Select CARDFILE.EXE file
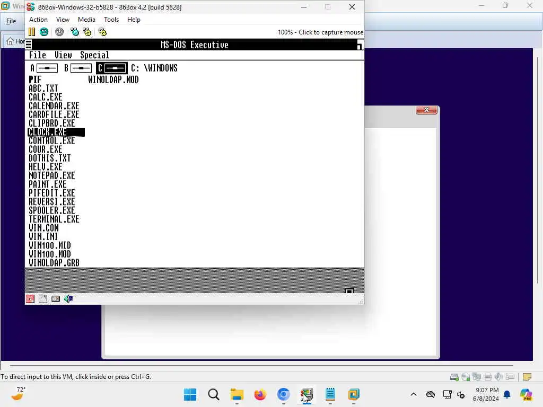 coord(54,114)
